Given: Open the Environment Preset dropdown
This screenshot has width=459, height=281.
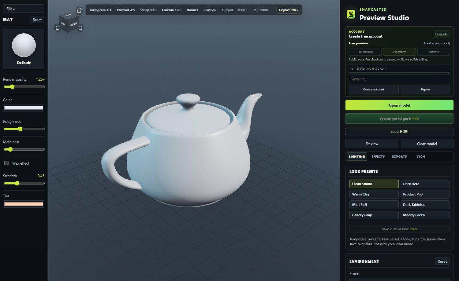Looking at the screenshot, I should [399, 279].
